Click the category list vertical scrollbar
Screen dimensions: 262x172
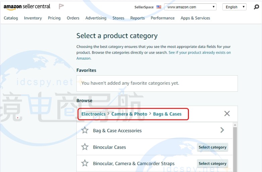pyautogui.click(x=235, y=147)
